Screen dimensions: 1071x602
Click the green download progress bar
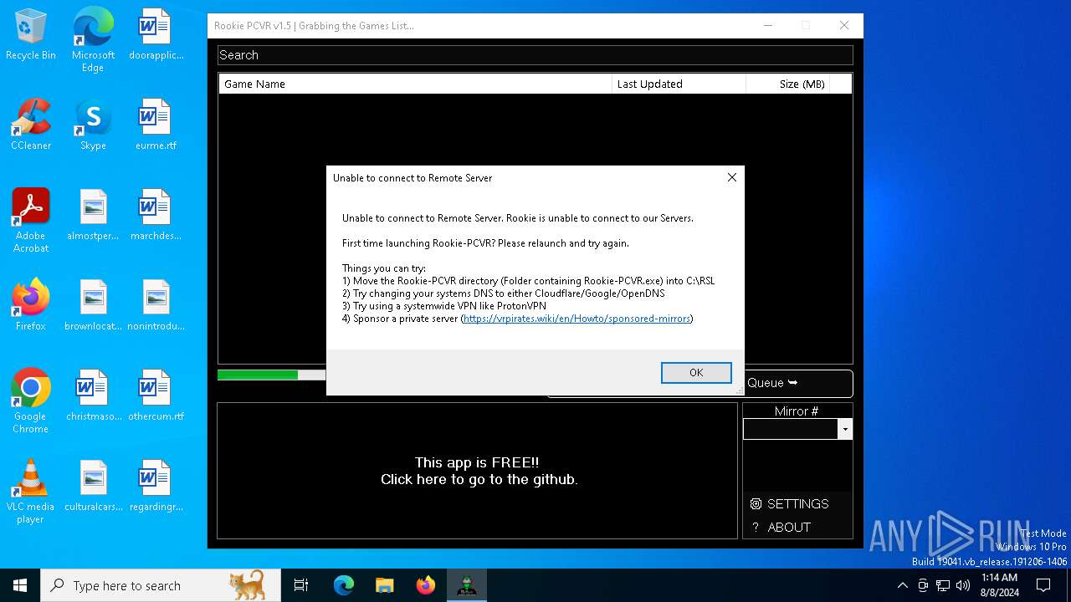coord(258,375)
